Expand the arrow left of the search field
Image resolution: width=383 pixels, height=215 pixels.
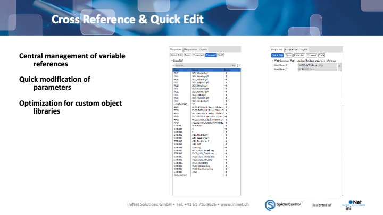172,65
